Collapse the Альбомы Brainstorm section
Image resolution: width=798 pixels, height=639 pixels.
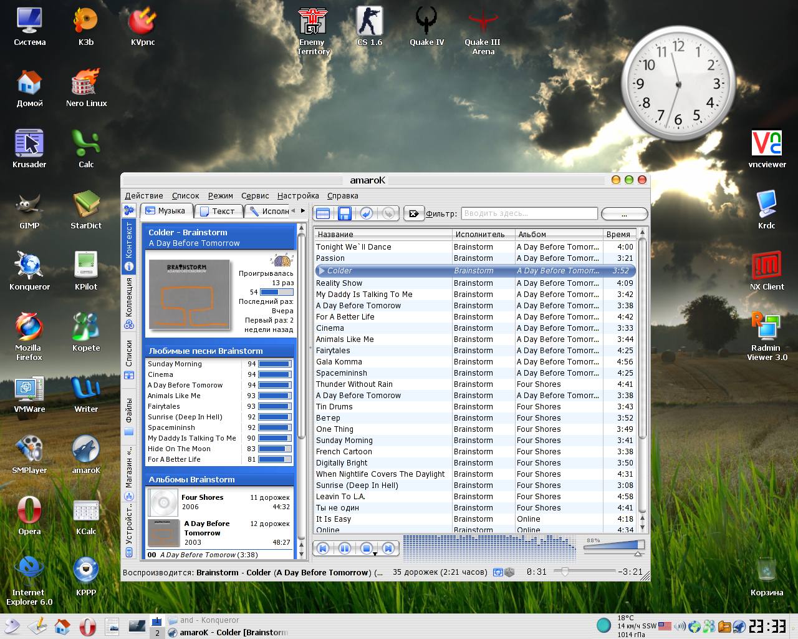click(219, 479)
